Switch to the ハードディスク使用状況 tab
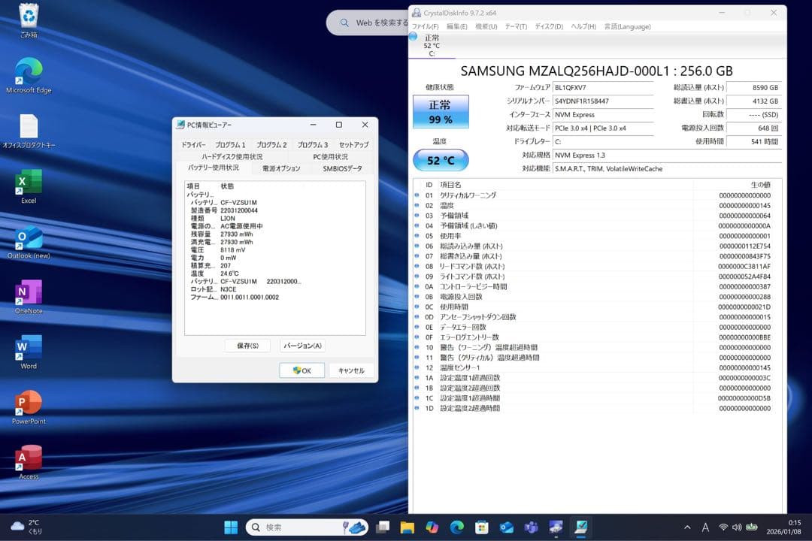 [x=234, y=156]
